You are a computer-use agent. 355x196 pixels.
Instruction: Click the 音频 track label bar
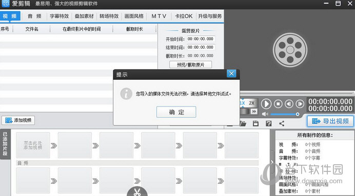(x=137, y=163)
